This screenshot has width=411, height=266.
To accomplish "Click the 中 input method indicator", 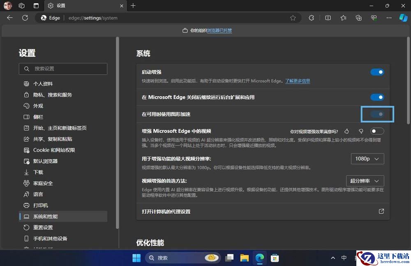I will click(x=344, y=258).
